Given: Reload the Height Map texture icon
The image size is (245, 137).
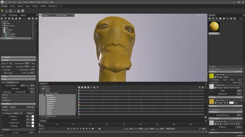Looking at the screenshot, I should pyautogui.click(x=225, y=88).
